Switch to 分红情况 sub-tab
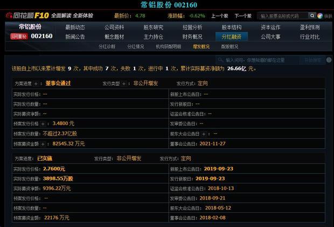The image size is (334, 227). [x=135, y=46]
